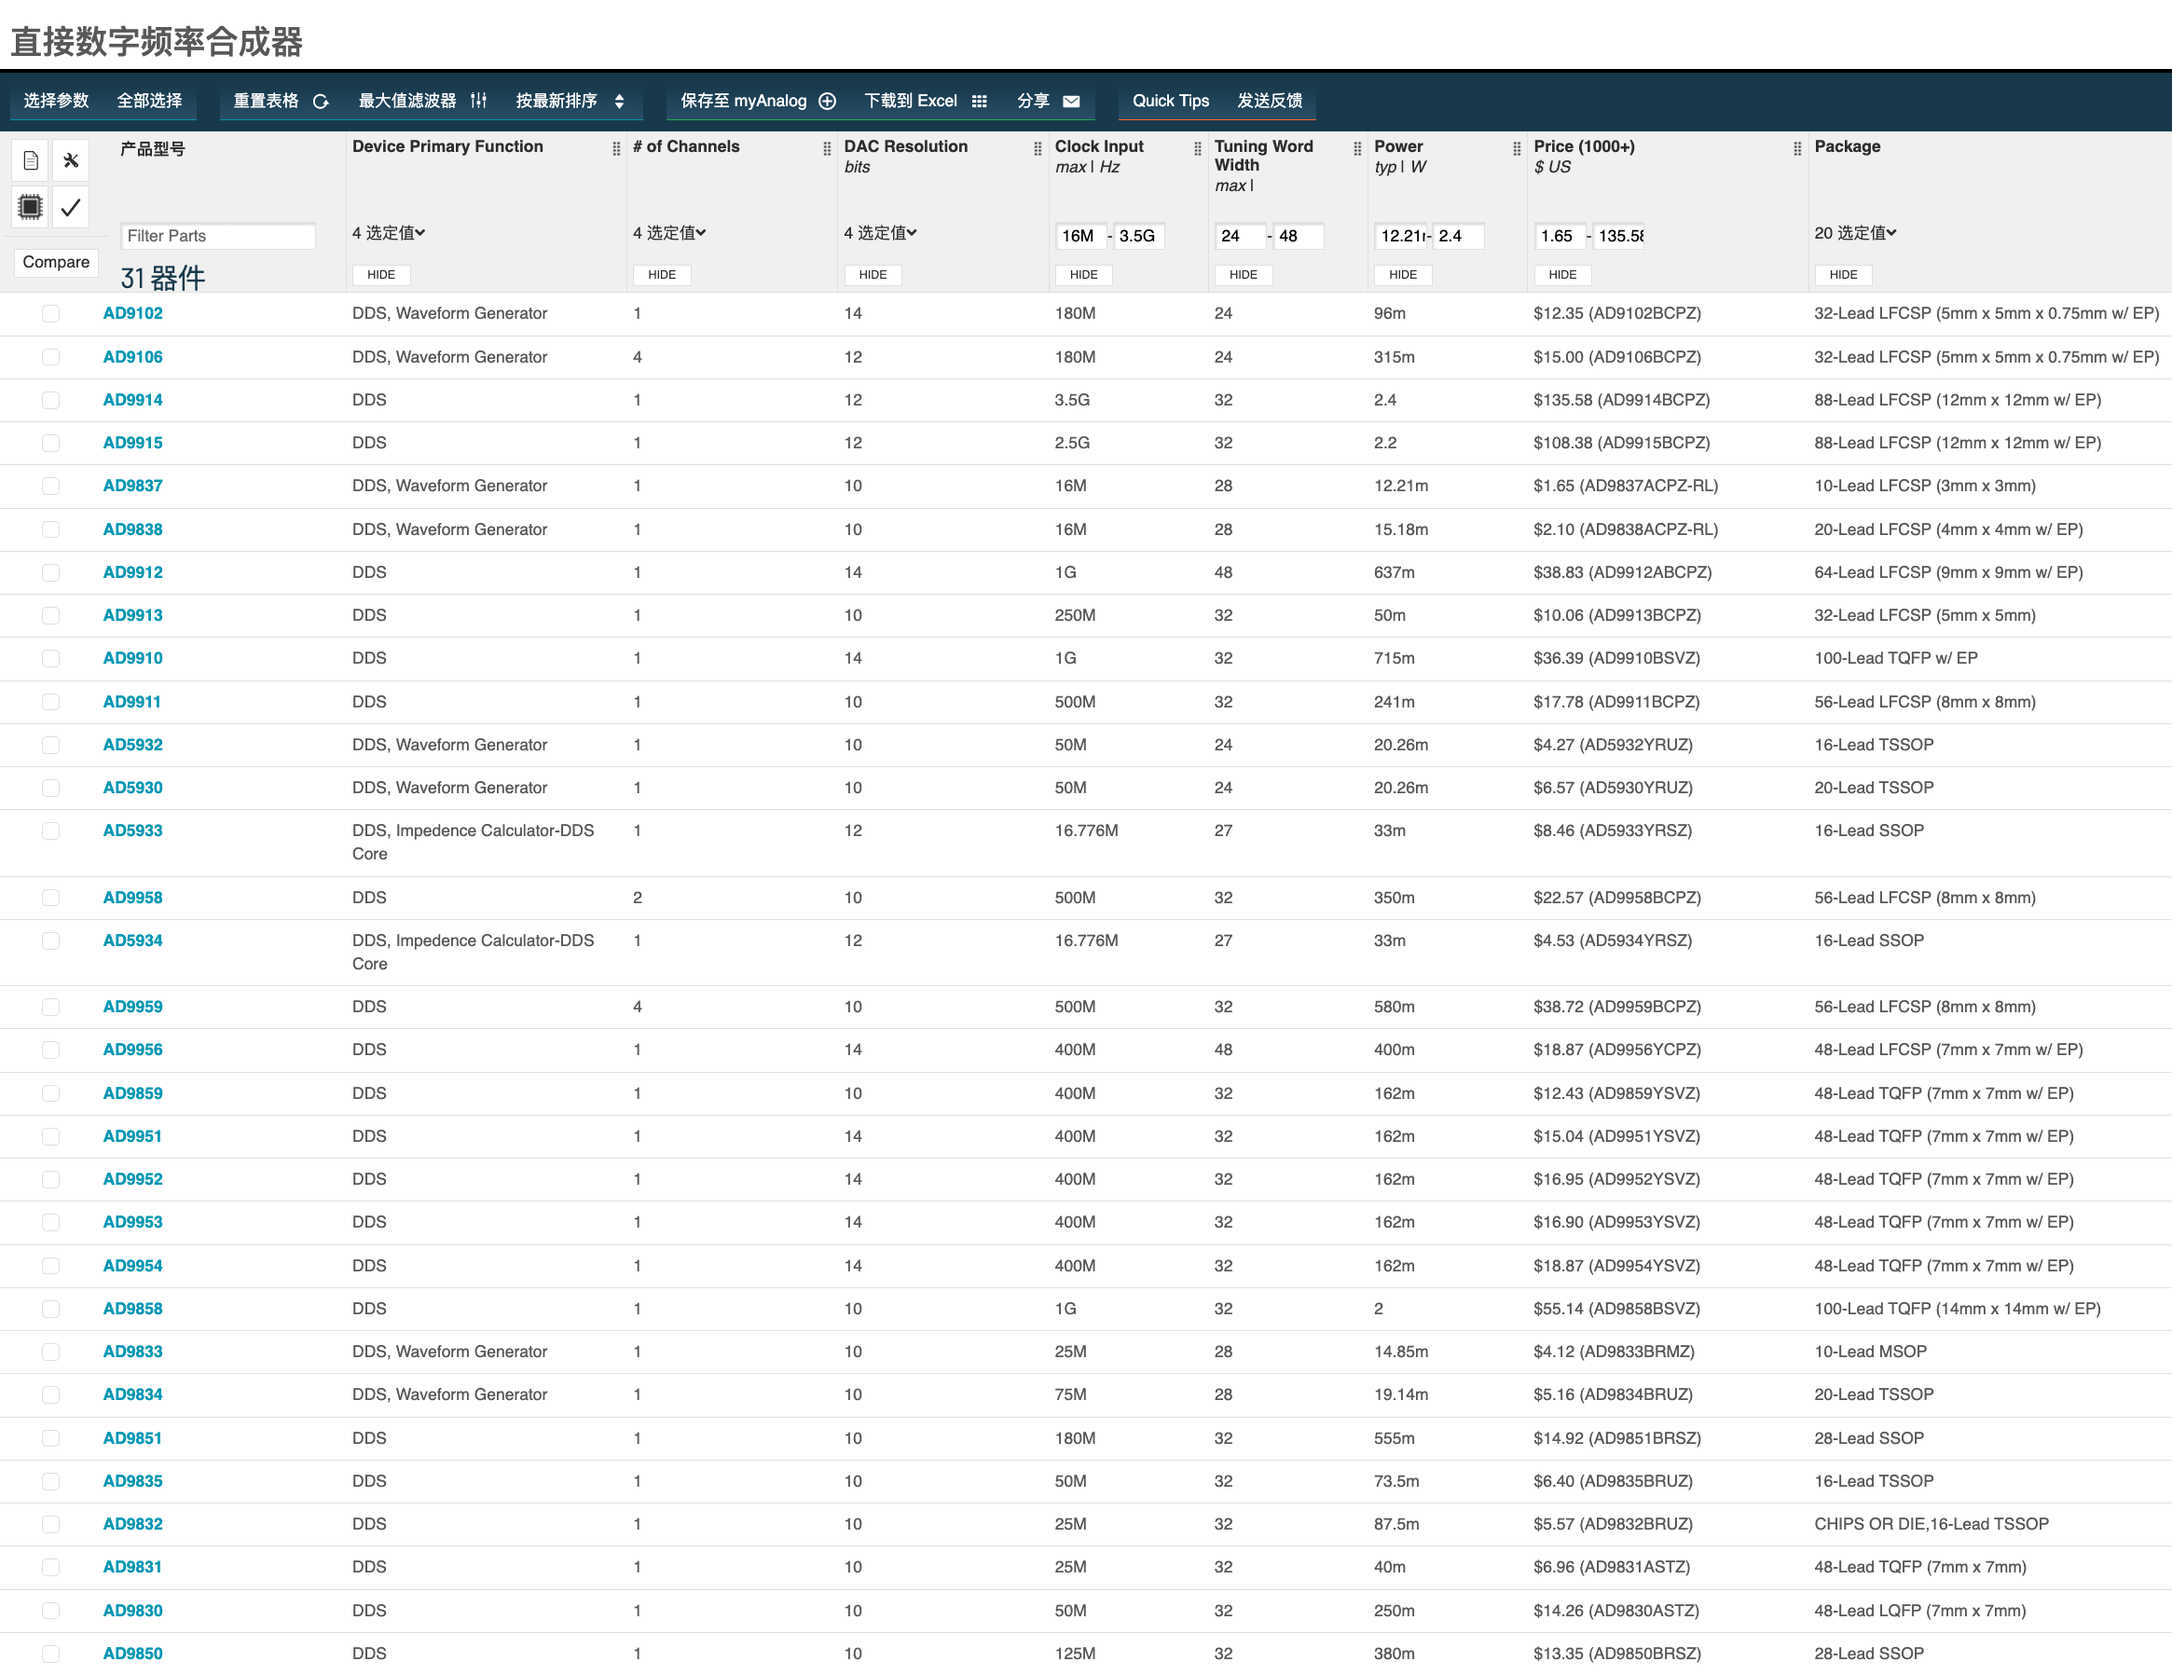Click drag handle of DAC Resolution column
2172x1675 pixels.
[x=1038, y=148]
